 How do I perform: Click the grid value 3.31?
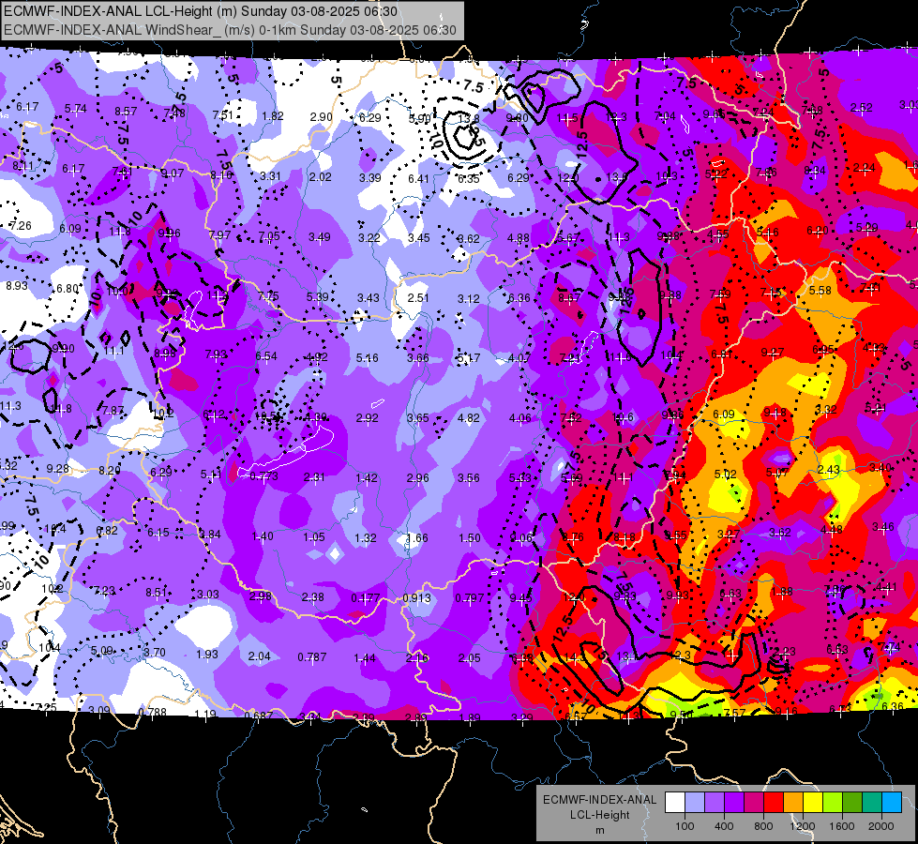click(x=270, y=175)
